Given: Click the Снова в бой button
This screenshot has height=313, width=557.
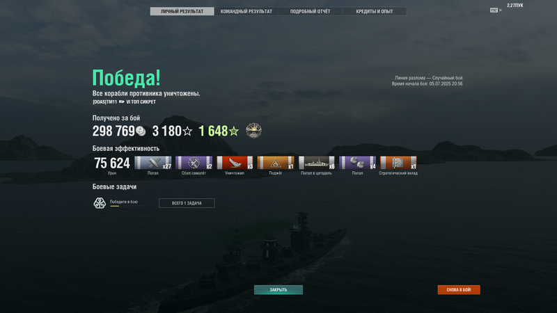Looking at the screenshot, I should [459, 290].
